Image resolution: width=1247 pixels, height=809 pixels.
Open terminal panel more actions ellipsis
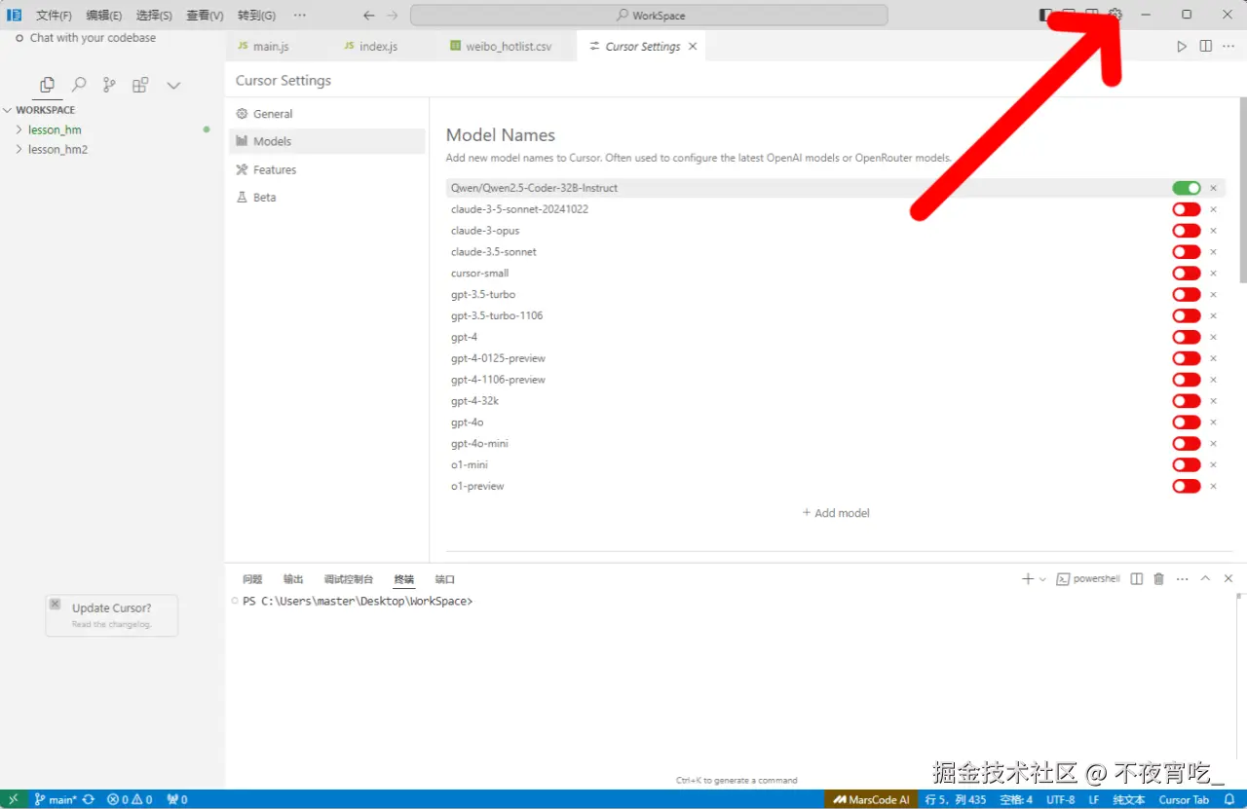coord(1182,578)
